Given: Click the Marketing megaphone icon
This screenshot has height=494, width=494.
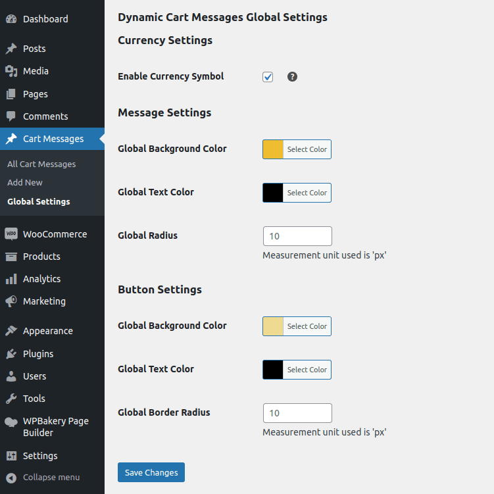Looking at the screenshot, I should coord(11,301).
